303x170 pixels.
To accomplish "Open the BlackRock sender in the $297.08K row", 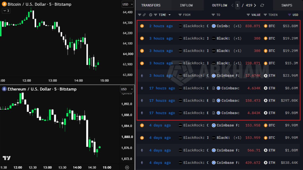I will tap(193, 100).
